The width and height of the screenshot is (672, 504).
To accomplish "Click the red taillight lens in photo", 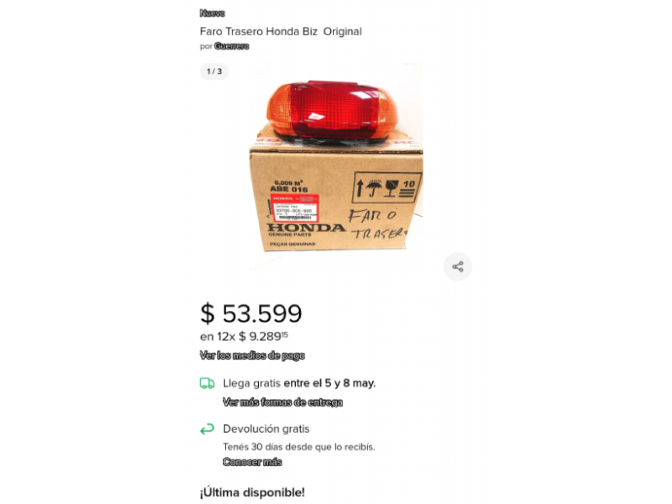I will (330, 108).
